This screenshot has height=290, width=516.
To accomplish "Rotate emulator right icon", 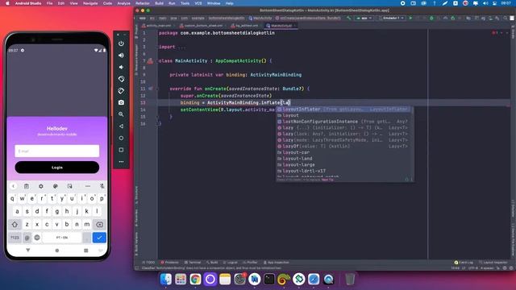I will (121, 91).
